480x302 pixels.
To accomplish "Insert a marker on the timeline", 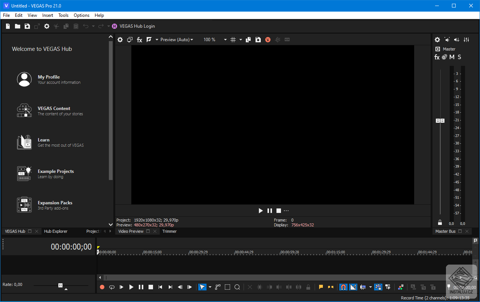I will tap(321, 287).
